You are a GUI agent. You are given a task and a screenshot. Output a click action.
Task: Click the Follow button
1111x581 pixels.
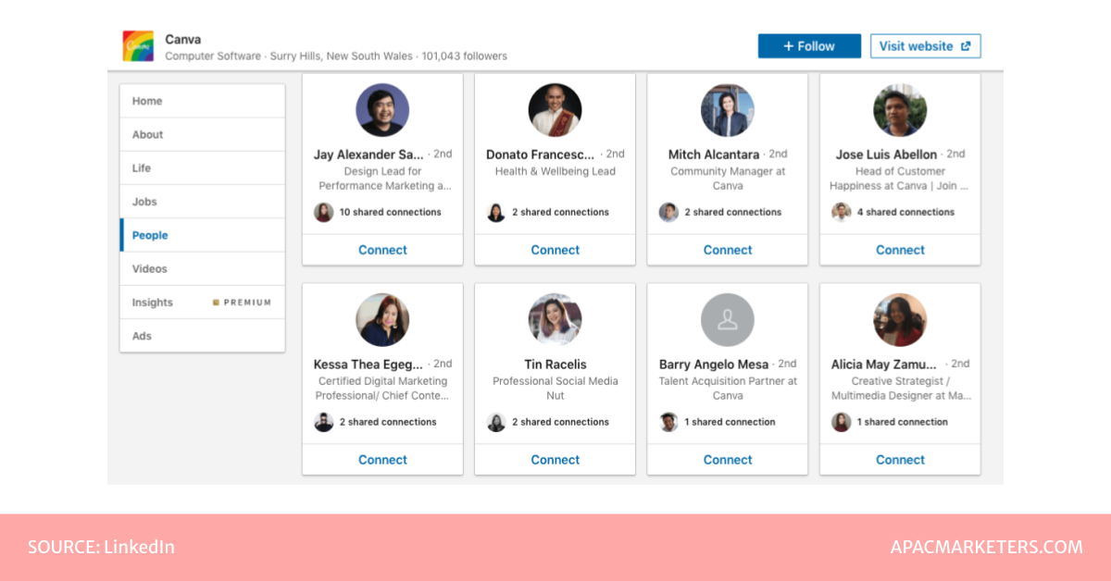coord(809,46)
